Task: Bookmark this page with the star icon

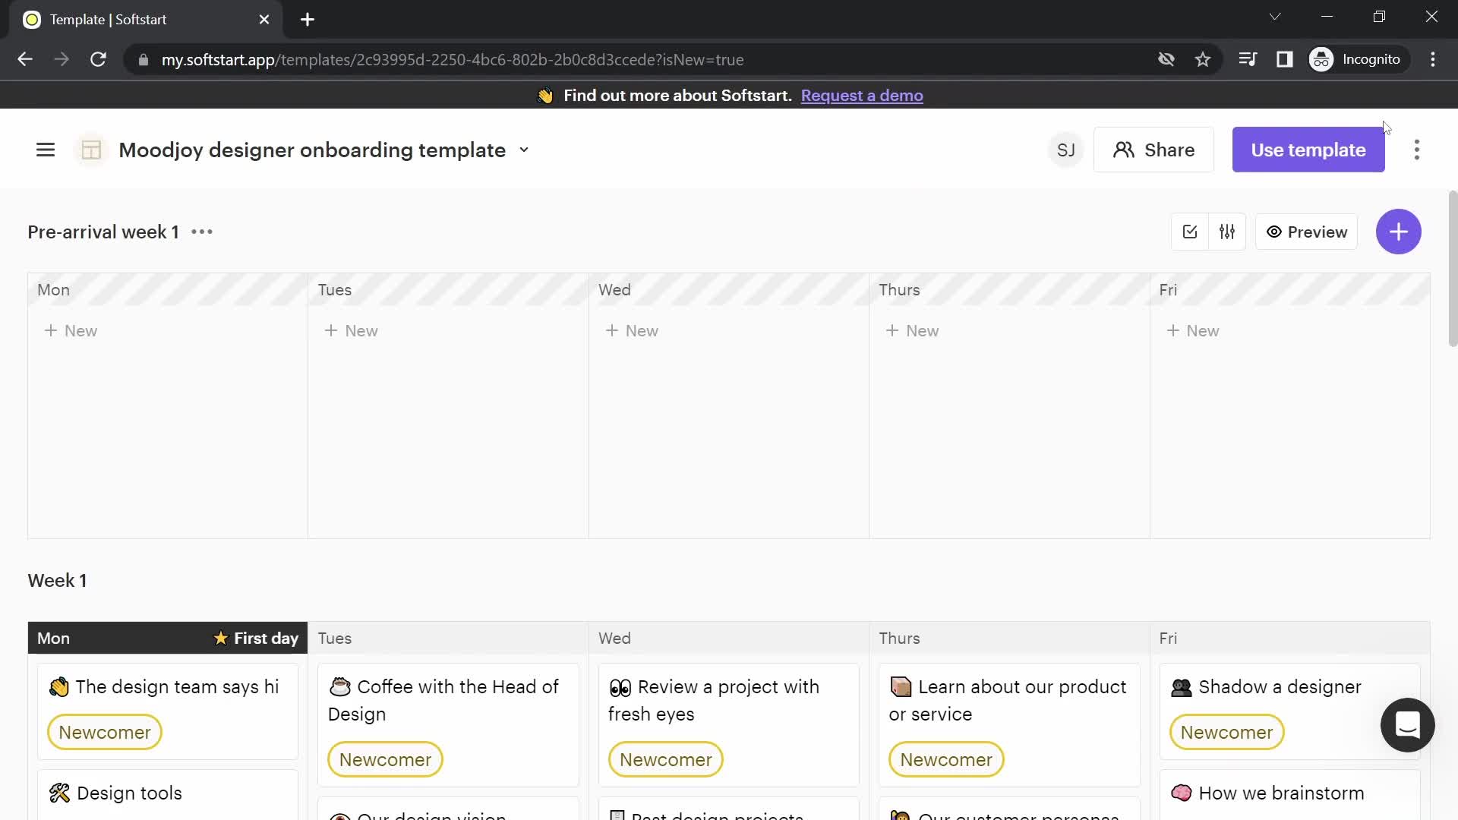Action: point(1203,59)
